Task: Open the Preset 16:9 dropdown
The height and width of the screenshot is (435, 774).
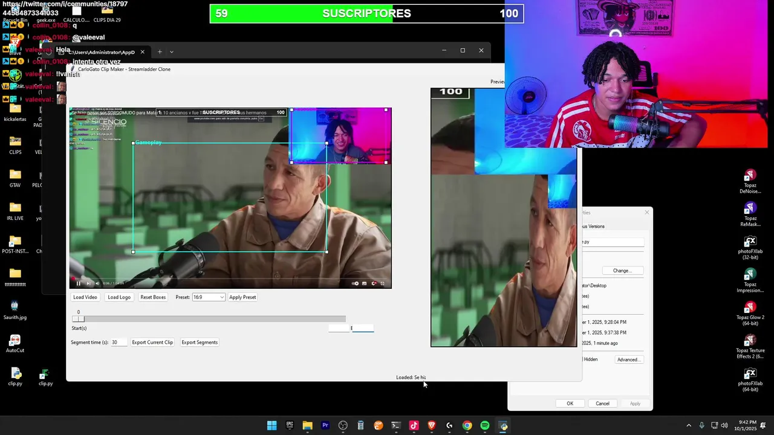Action: point(208,297)
